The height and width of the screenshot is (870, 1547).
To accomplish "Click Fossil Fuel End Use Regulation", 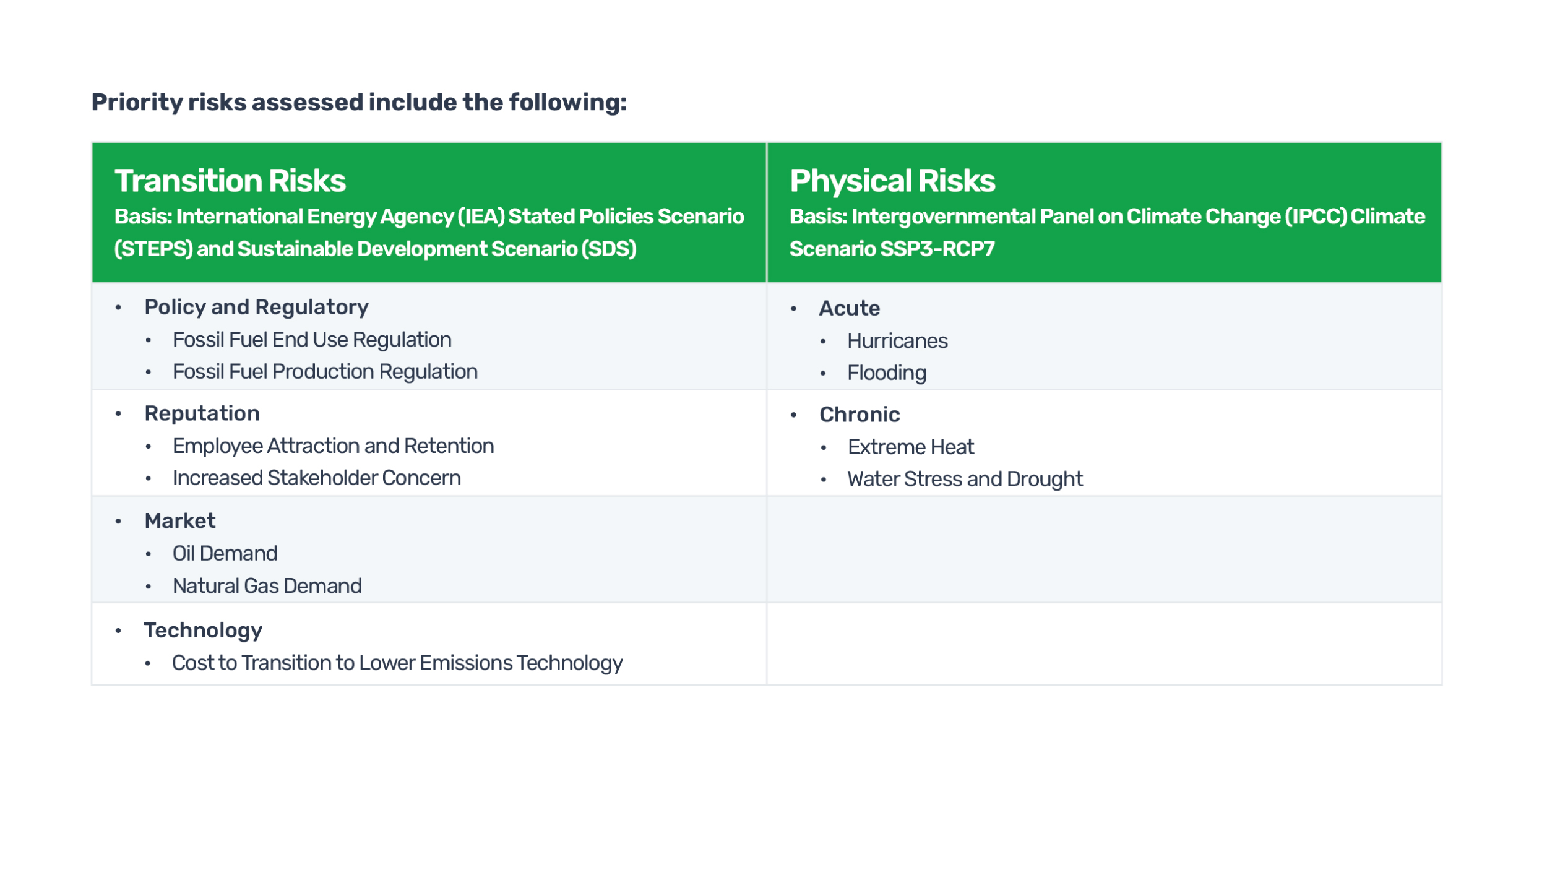I will click(x=312, y=340).
